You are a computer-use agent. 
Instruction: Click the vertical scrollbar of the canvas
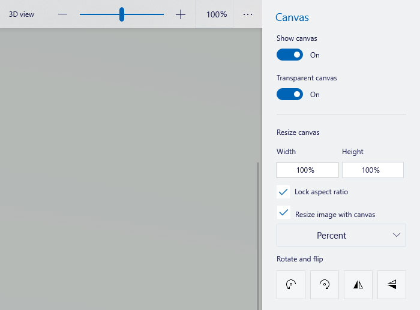click(x=259, y=234)
